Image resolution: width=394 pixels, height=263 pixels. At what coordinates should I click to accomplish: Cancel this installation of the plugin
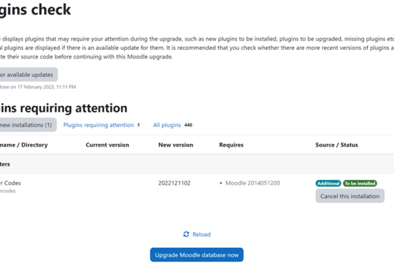click(x=350, y=196)
